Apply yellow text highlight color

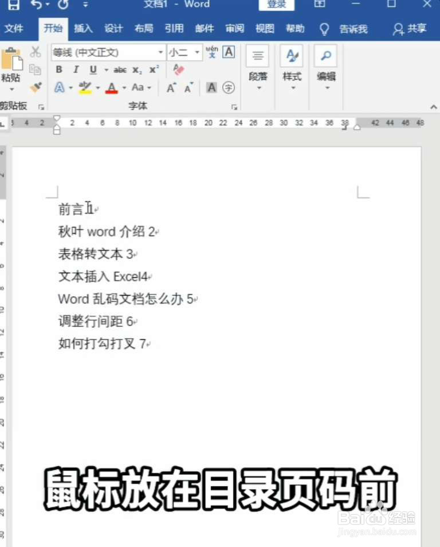[85, 88]
